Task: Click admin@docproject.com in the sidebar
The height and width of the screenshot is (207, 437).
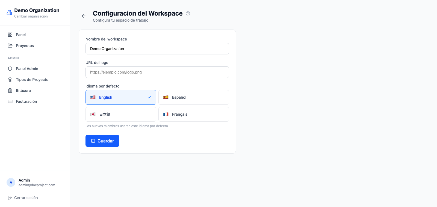Action: [37, 185]
